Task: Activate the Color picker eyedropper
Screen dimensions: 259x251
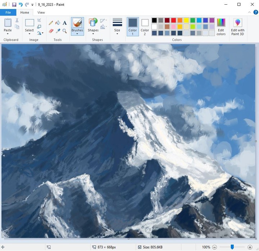Action: pyautogui.click(x=58, y=31)
